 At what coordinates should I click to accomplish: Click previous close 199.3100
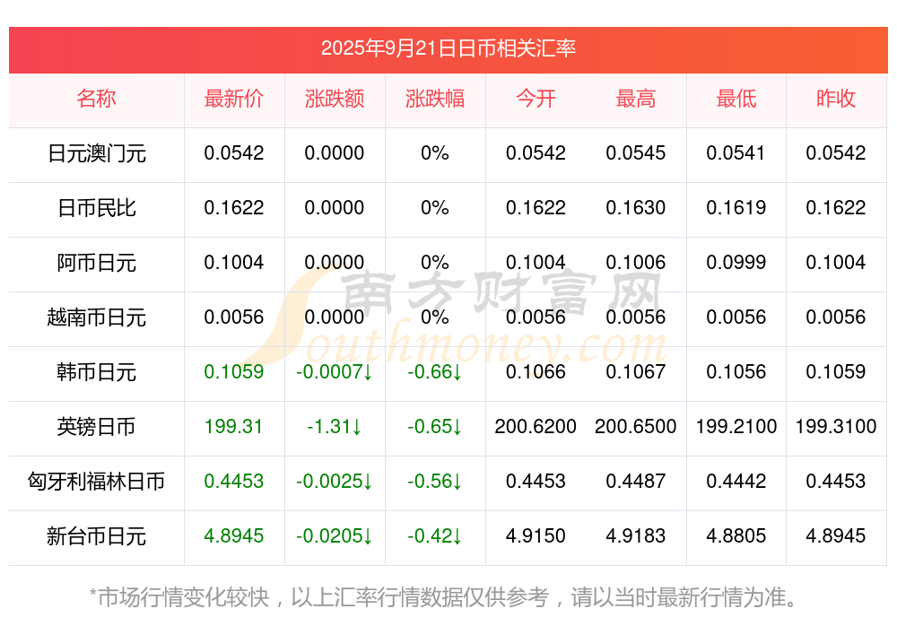pos(836,426)
